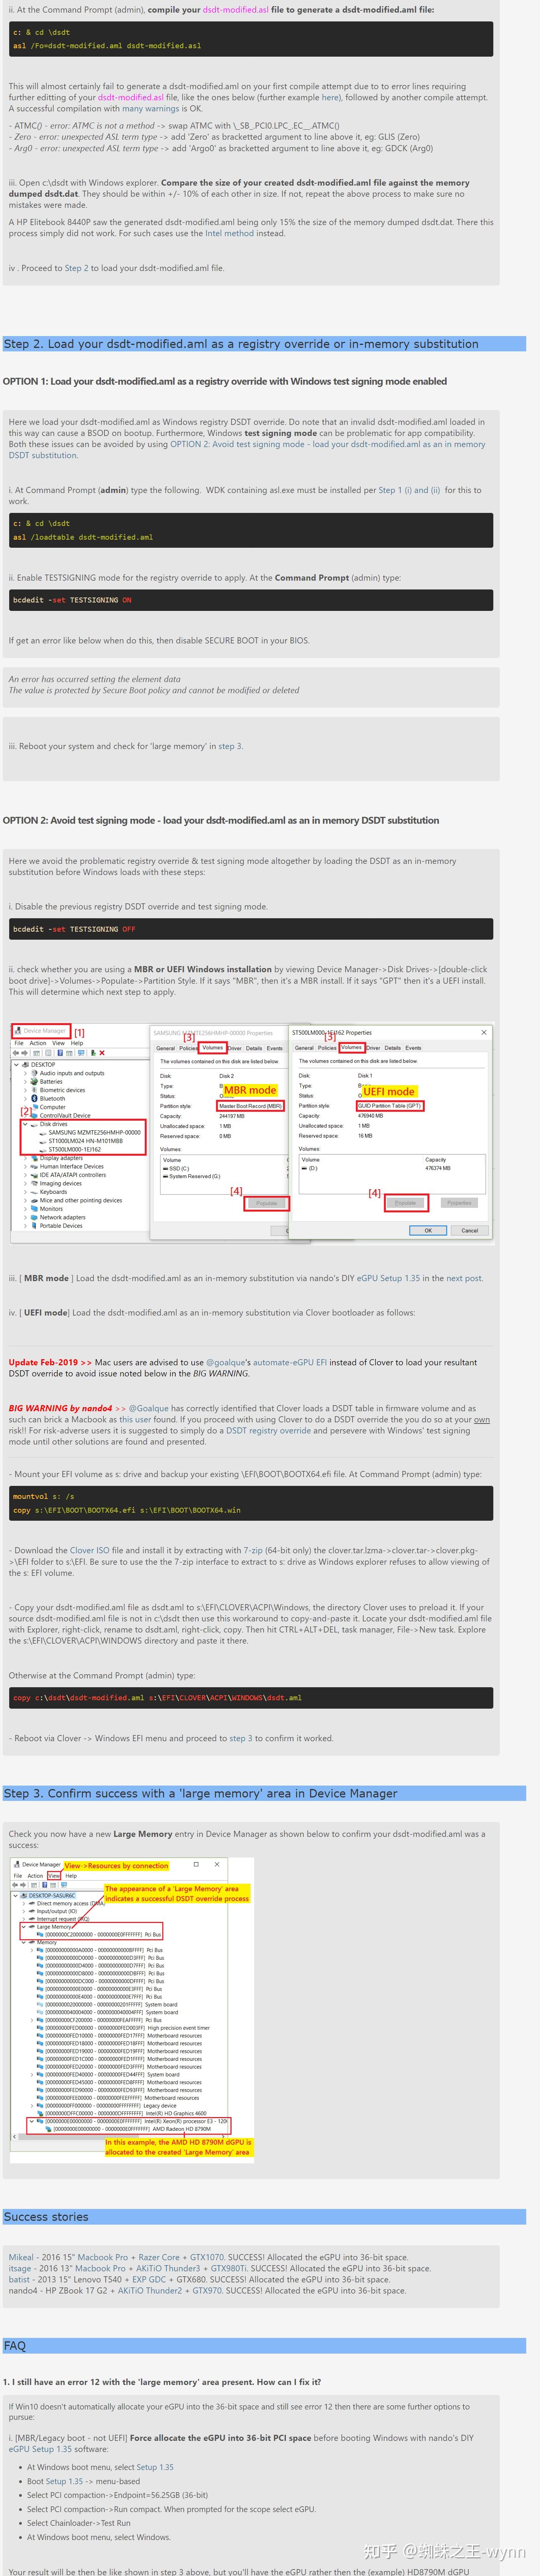This screenshot has height=2576, width=540.
Task: Follow the Intel method link
Action: 229,233
